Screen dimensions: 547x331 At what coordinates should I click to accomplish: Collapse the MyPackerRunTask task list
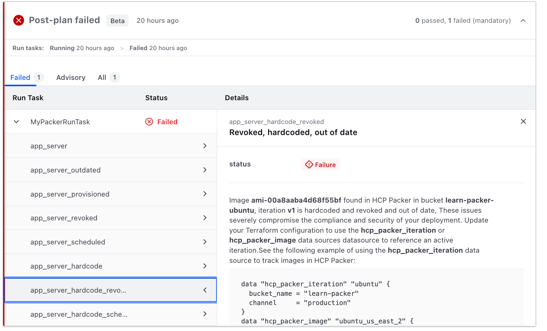(16, 121)
